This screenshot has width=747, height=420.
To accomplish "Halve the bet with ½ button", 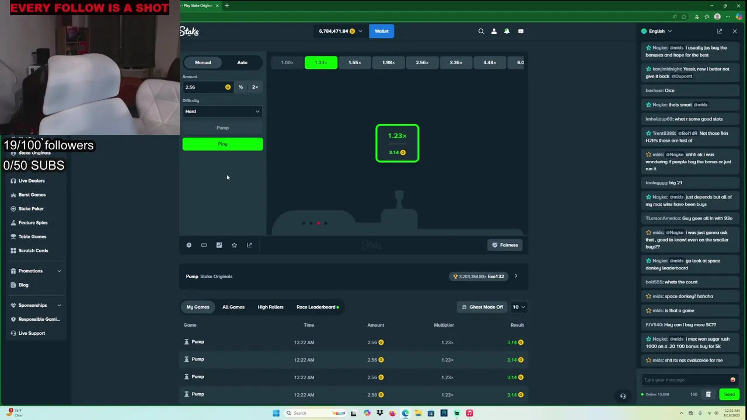I will pyautogui.click(x=240, y=87).
